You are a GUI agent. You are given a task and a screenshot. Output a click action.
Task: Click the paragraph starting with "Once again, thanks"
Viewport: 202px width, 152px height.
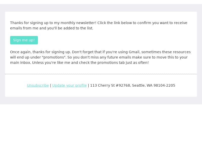pos(100,57)
